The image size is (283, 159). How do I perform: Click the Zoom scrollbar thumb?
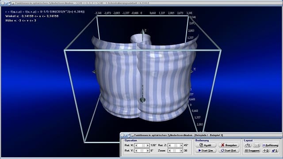pyautogui.click(x=174, y=151)
